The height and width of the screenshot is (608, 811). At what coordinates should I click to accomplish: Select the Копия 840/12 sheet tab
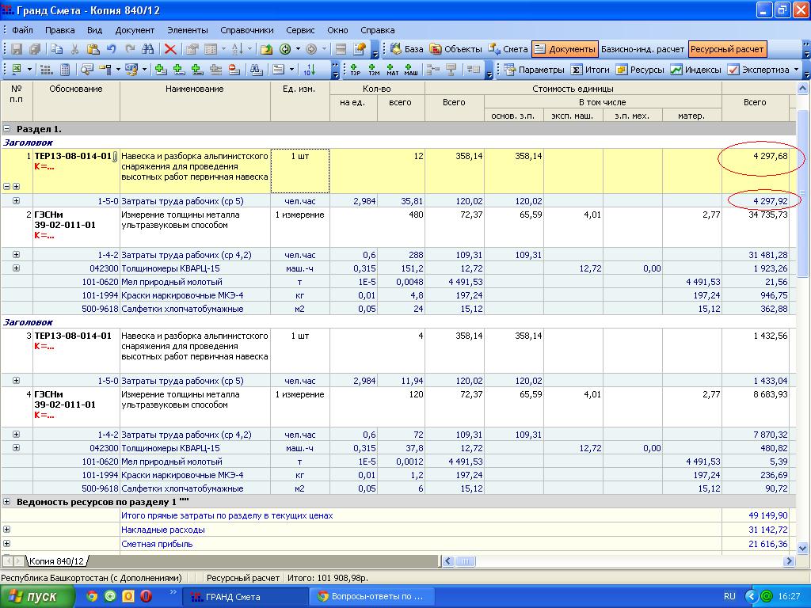55,561
